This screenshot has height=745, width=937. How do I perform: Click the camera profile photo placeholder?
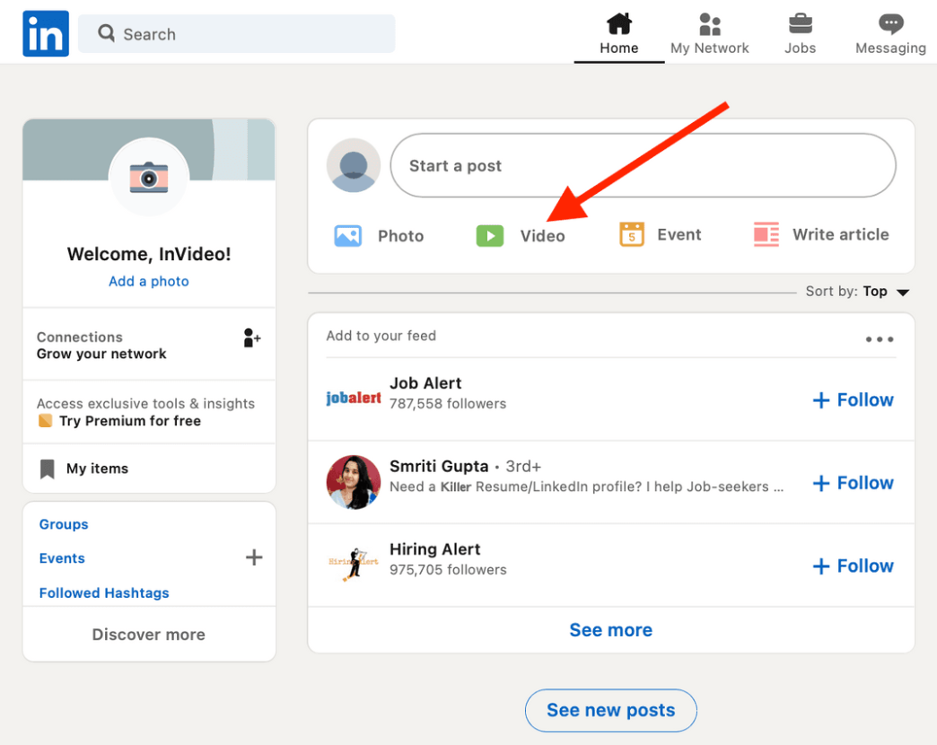click(149, 177)
